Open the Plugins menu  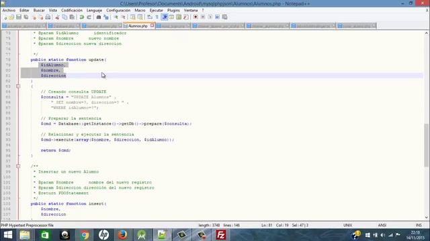coord(173,10)
